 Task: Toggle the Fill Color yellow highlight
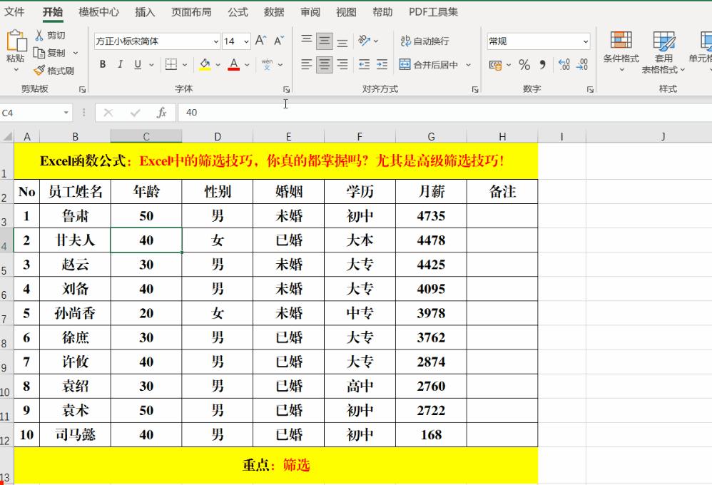(x=203, y=65)
